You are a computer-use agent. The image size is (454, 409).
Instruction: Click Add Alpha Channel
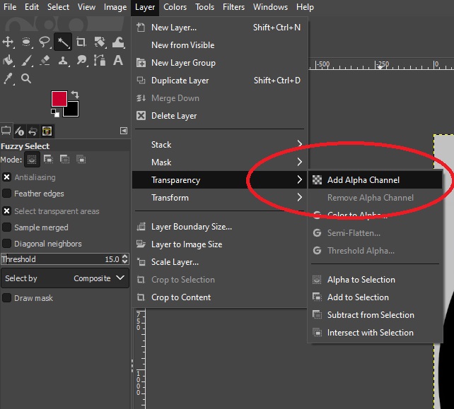click(375, 180)
